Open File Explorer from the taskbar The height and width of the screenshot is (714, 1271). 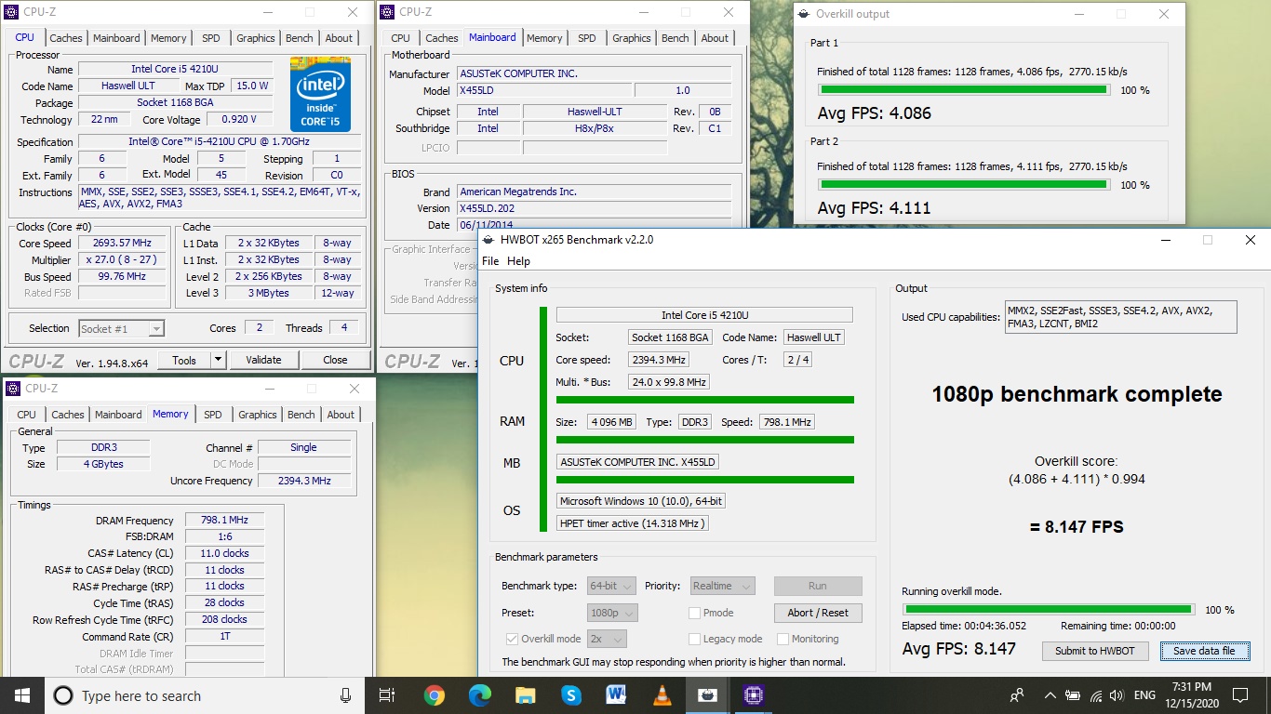point(525,695)
